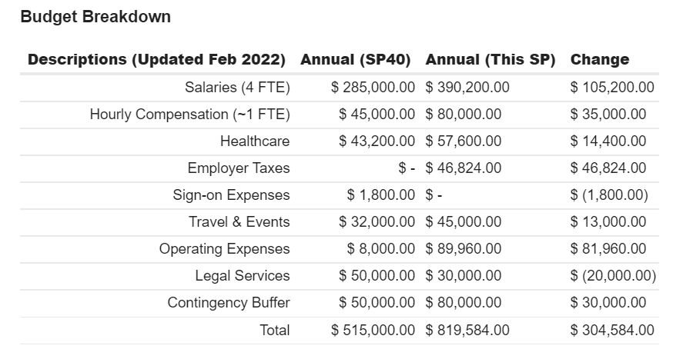Select the Operating Expenses row label
The height and width of the screenshot is (349, 673).
[225, 249]
